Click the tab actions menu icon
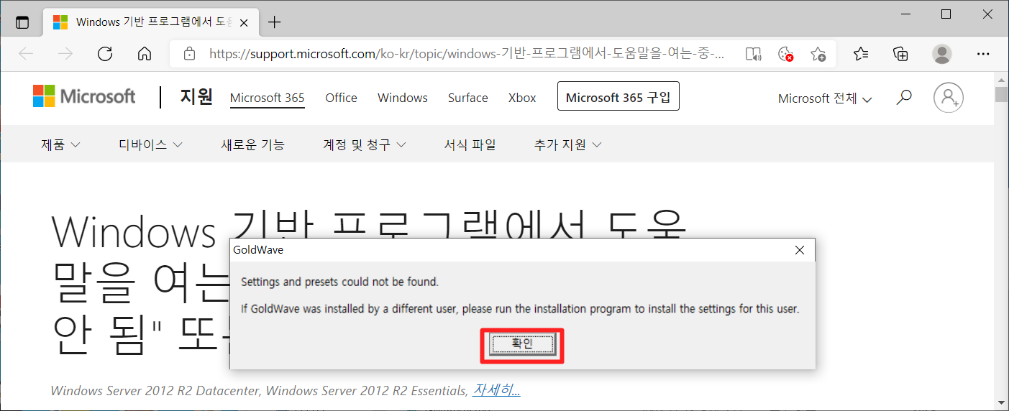Screen dimensions: 1009x411 (x=22, y=22)
